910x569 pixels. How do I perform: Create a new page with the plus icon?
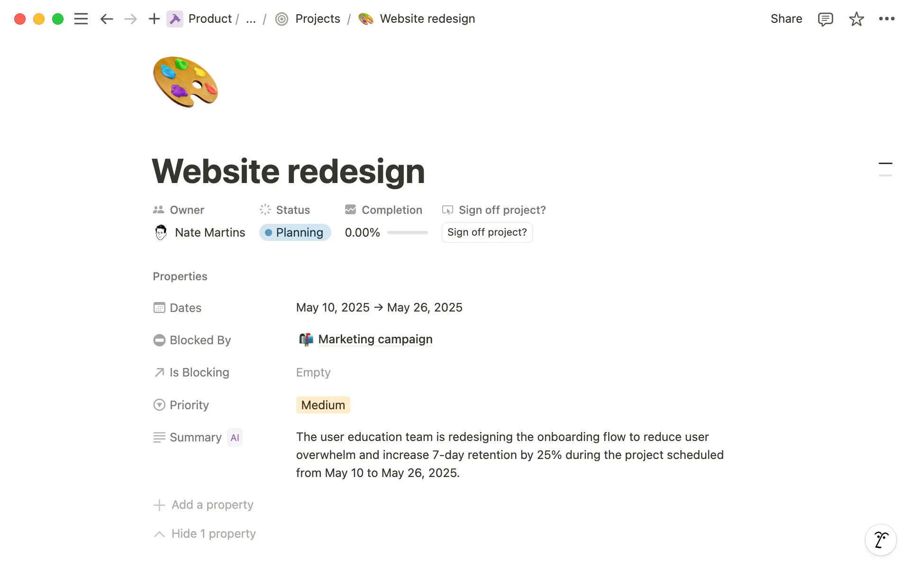click(x=154, y=19)
